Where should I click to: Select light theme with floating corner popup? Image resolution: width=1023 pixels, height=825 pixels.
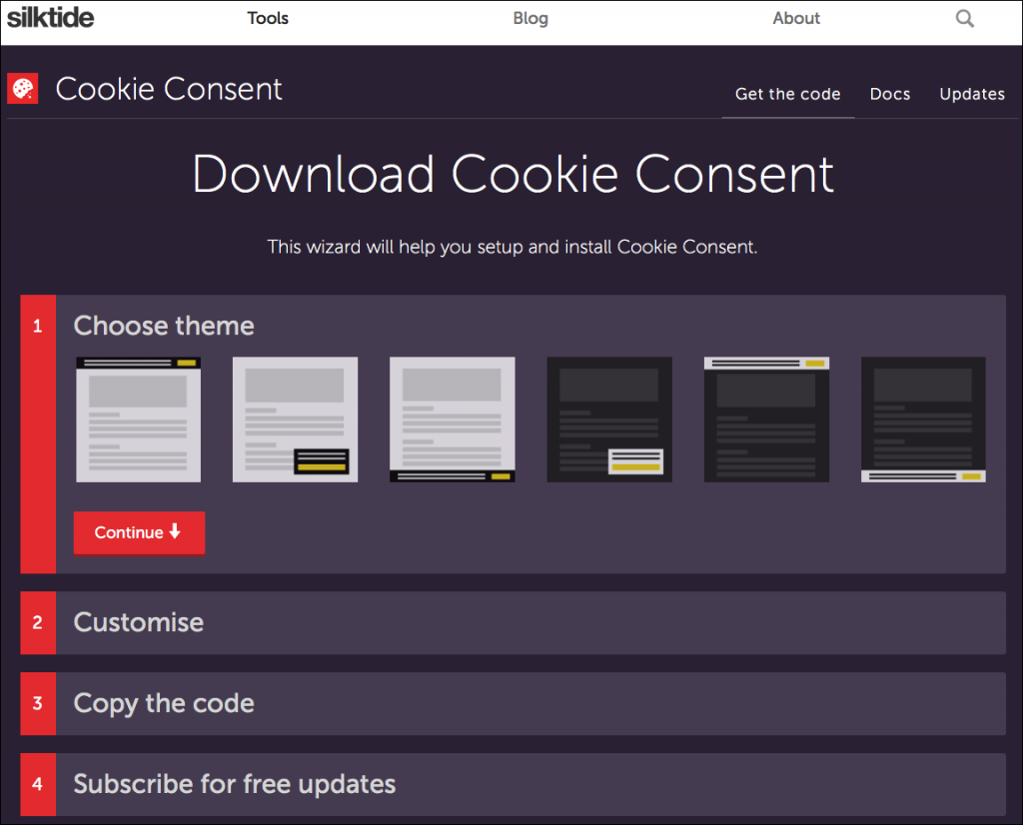[295, 419]
